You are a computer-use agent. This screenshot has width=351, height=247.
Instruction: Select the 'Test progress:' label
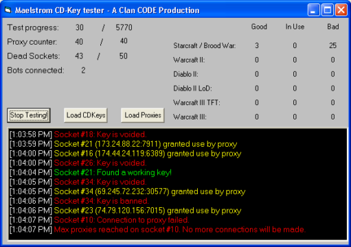[x=33, y=27]
